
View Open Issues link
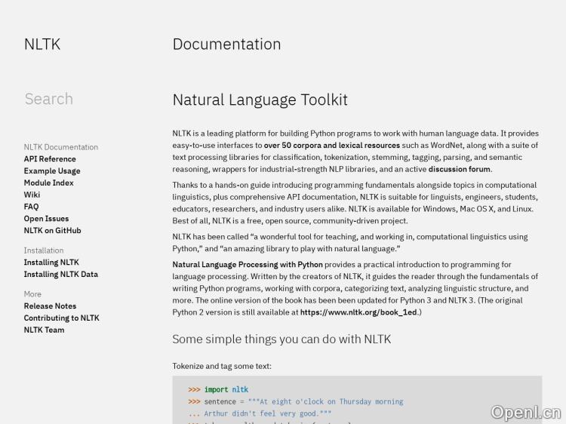46,218
